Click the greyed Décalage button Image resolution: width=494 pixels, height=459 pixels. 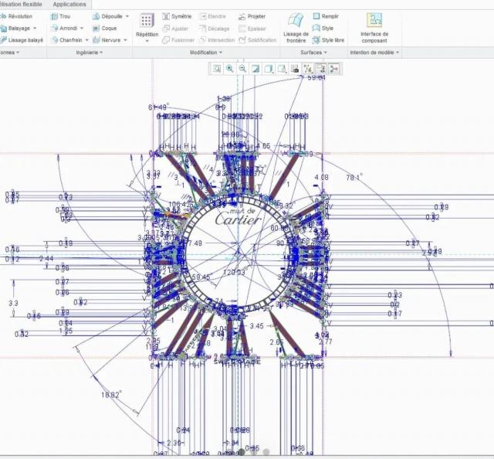pos(215,29)
